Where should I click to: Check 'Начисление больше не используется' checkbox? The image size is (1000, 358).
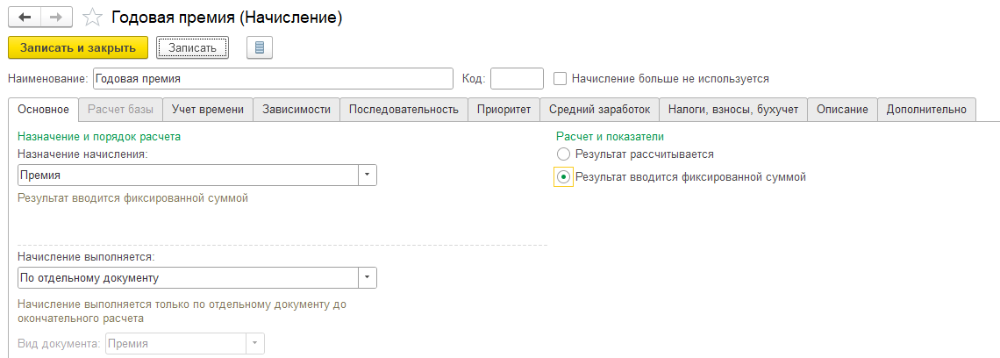pyautogui.click(x=561, y=78)
